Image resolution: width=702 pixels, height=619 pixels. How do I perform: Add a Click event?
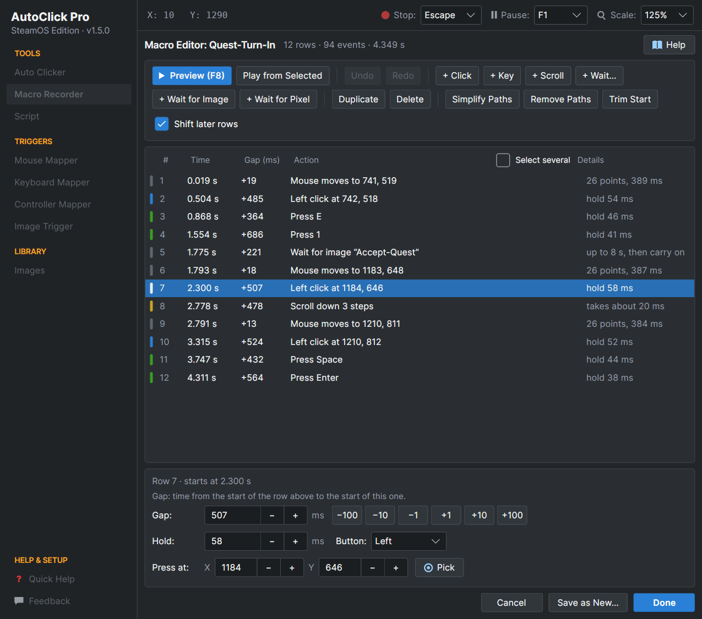click(457, 76)
